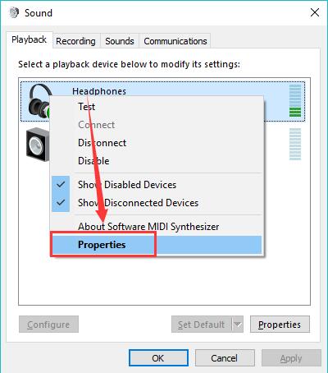Close the Sound dialog window
The height and width of the screenshot is (373, 328).
(315, 12)
